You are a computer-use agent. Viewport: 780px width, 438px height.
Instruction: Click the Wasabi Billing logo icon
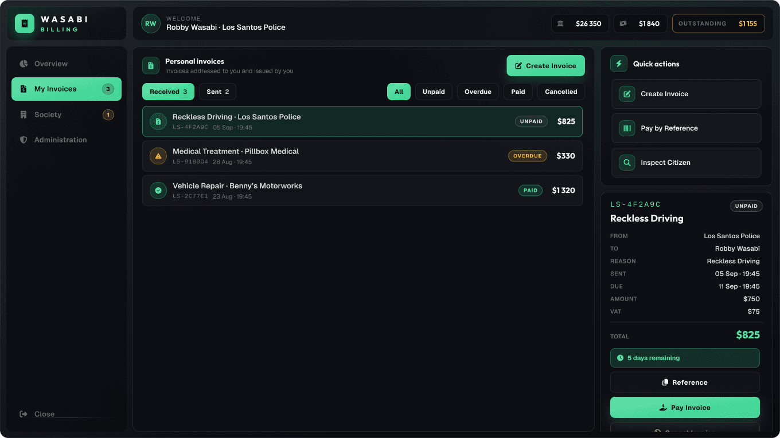(x=25, y=23)
